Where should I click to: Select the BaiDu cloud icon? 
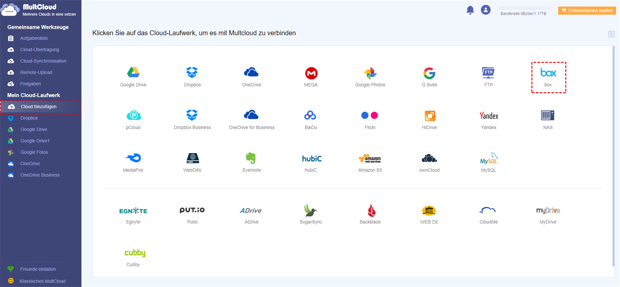pyautogui.click(x=311, y=116)
